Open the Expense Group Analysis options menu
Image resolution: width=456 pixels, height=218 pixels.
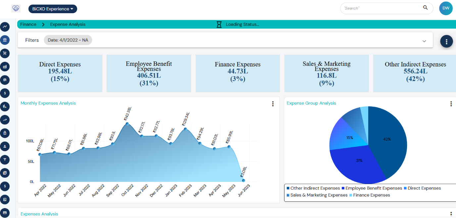pos(451,104)
